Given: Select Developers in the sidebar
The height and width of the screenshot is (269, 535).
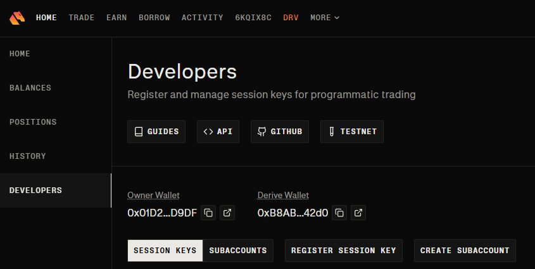Looking at the screenshot, I should [x=56, y=191].
